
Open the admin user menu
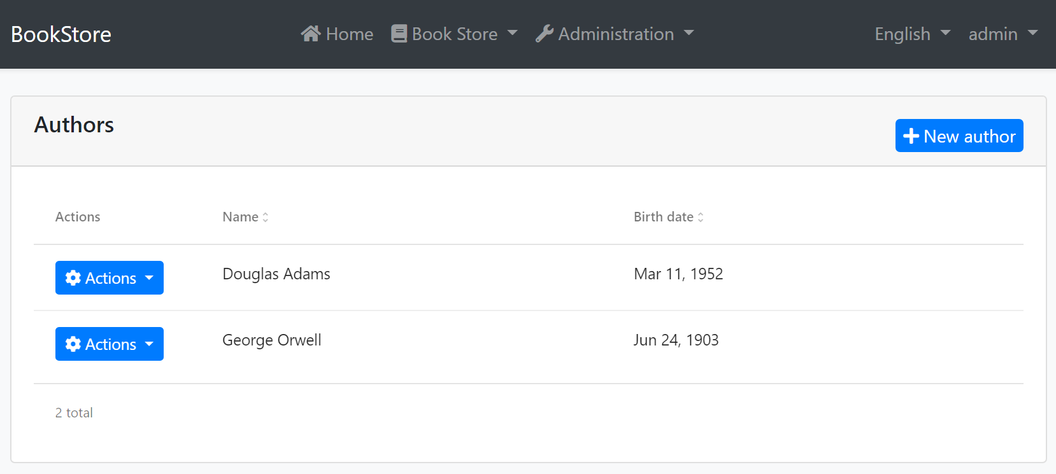tap(1002, 34)
